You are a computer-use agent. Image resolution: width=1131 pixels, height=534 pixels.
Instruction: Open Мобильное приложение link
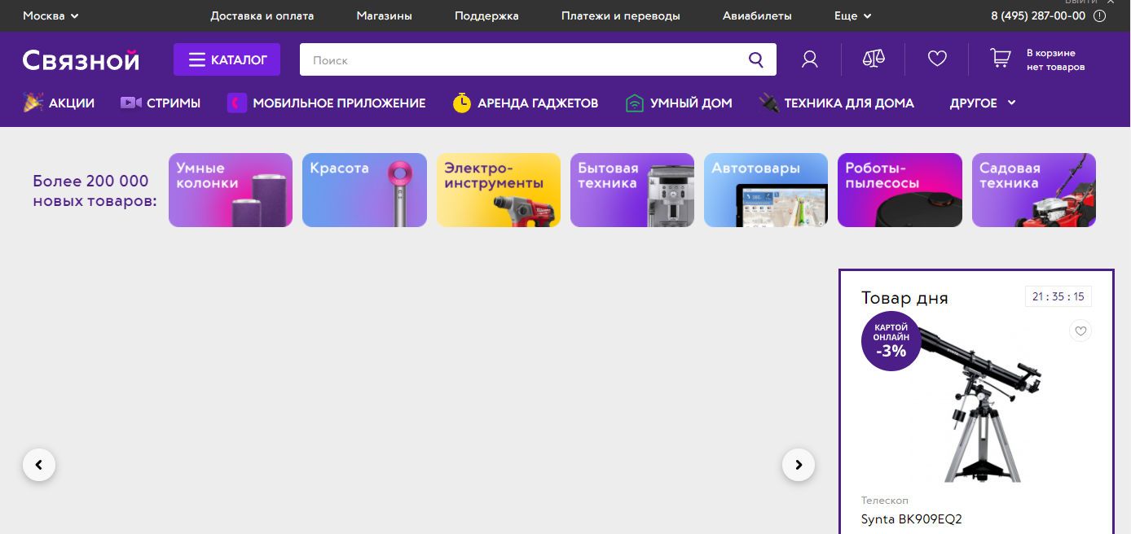pos(339,103)
